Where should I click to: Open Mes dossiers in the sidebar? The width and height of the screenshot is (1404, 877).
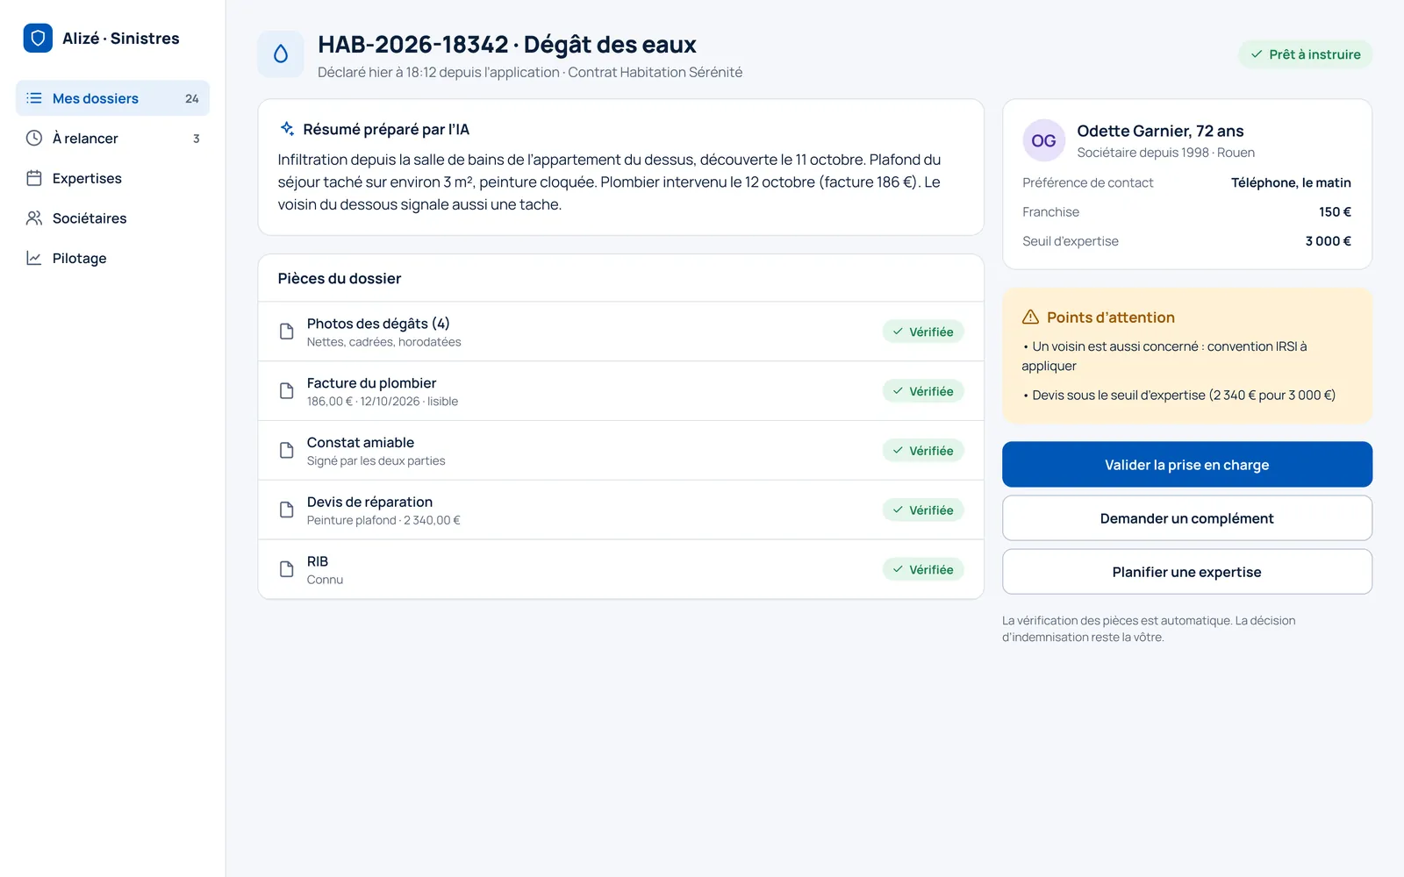[x=112, y=98]
